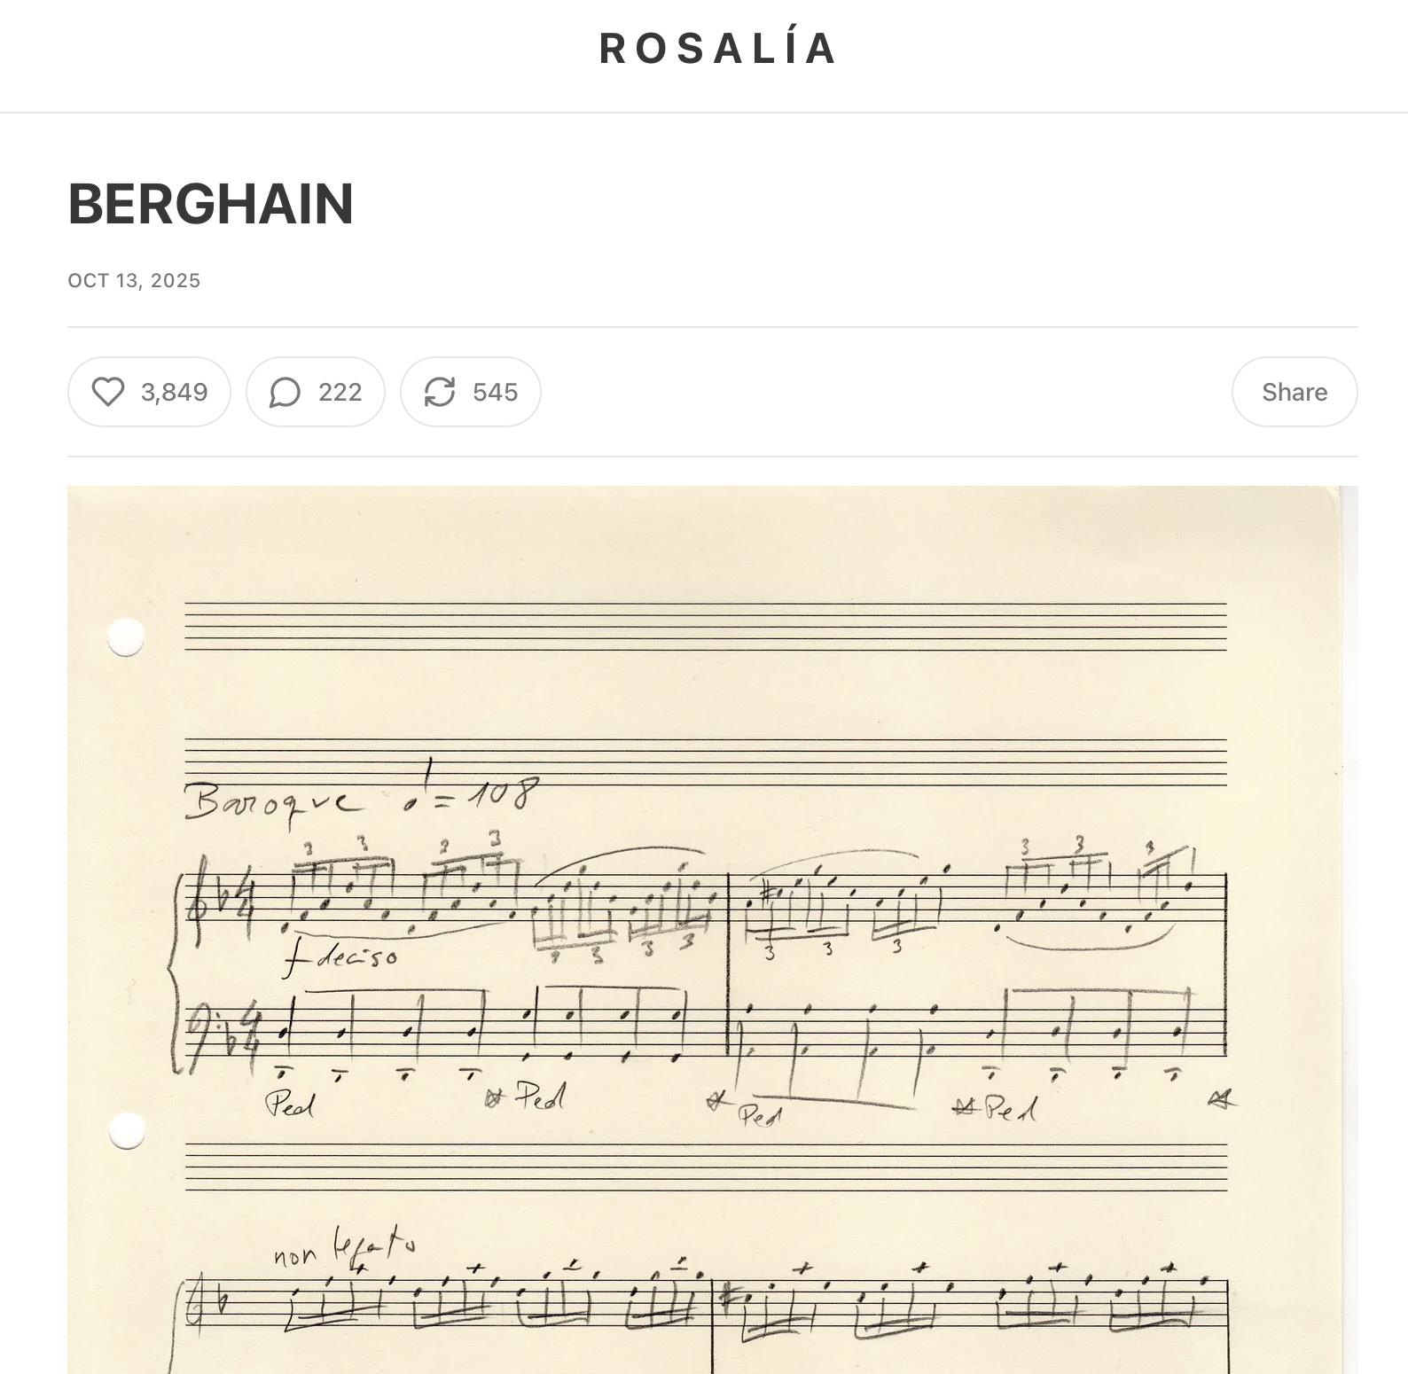Open the sheet music image on the empty top staff
Image resolution: width=1408 pixels, height=1374 pixels.
705,627
